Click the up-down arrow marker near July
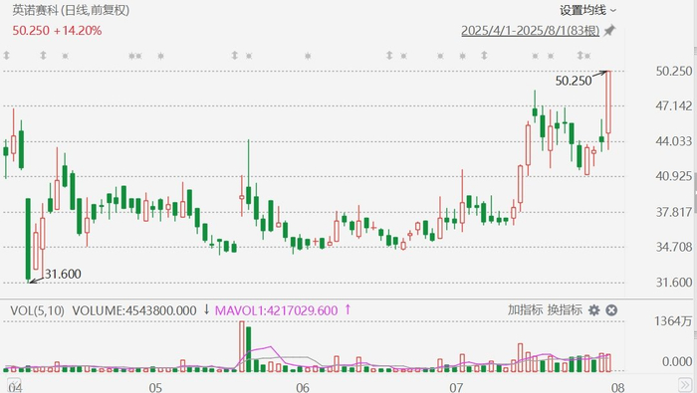Screen dimensions: 697x393 coord(484,56)
